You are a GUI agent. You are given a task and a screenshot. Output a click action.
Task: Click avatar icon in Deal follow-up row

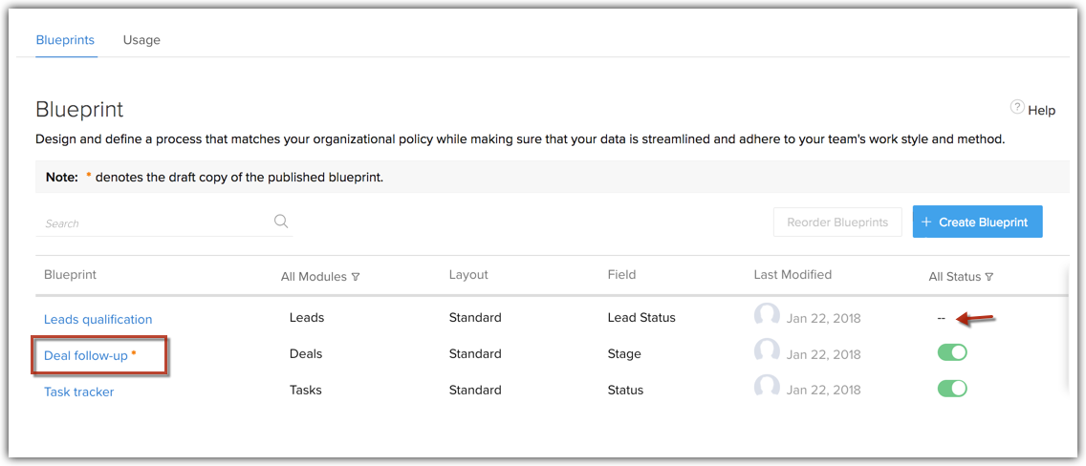[x=767, y=352]
